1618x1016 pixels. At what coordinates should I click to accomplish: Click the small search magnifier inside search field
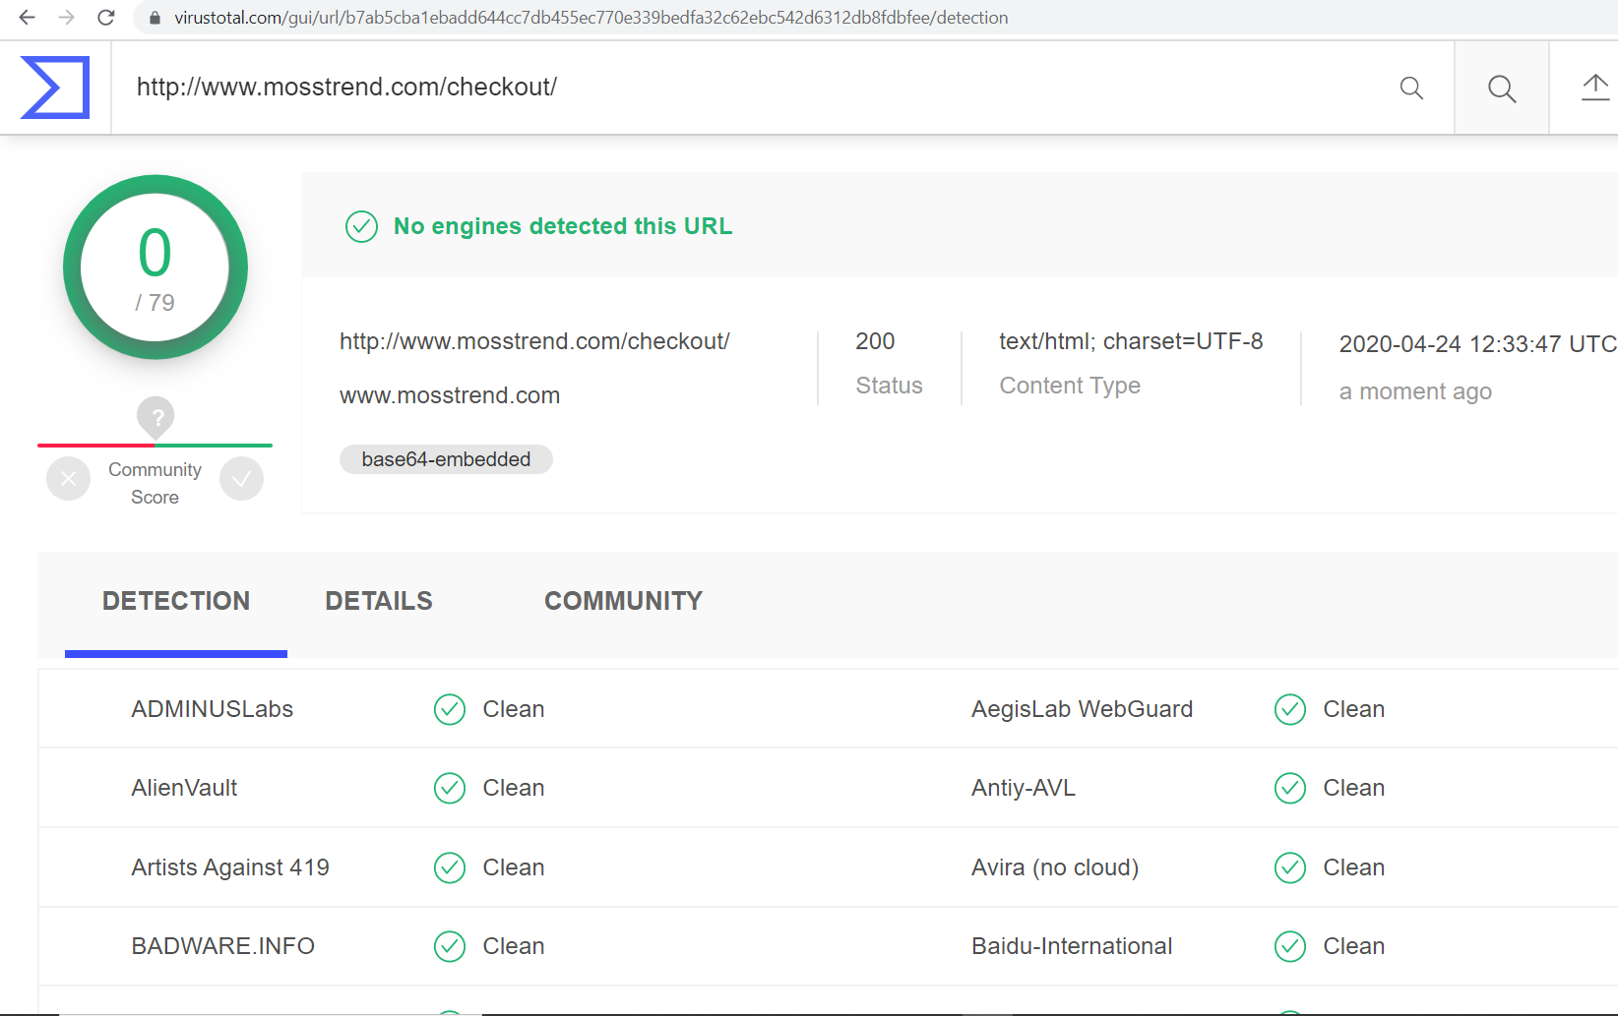click(x=1411, y=88)
